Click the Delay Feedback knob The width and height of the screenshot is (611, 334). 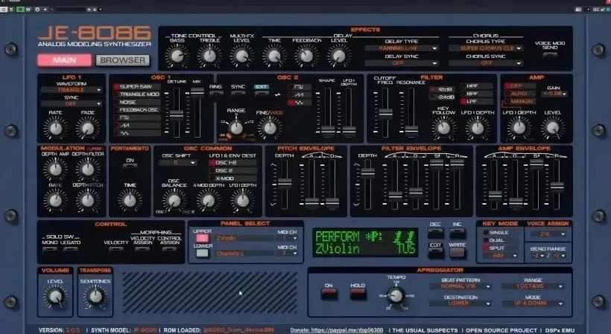point(307,56)
